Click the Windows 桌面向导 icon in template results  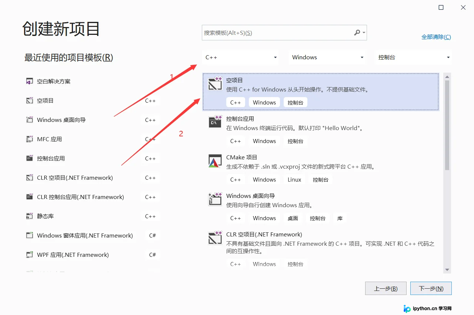pyautogui.click(x=215, y=199)
